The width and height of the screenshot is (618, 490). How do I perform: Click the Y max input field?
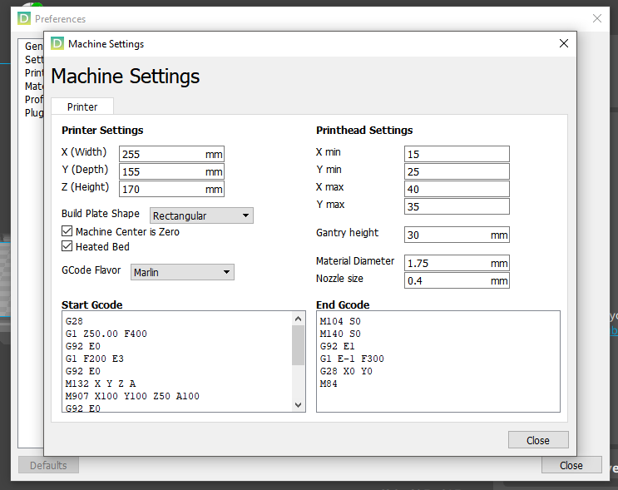457,206
